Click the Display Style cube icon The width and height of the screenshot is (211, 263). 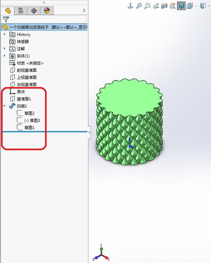203,6
